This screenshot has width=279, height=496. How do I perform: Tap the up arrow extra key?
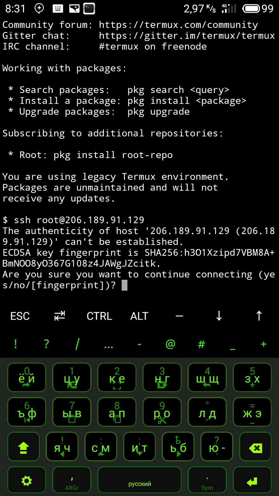pyautogui.click(x=259, y=316)
